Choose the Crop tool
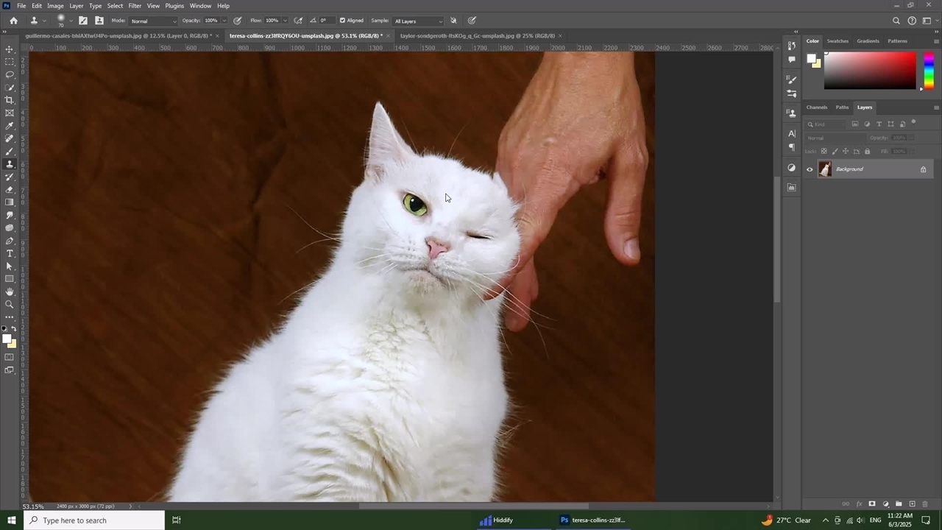 [x=10, y=100]
